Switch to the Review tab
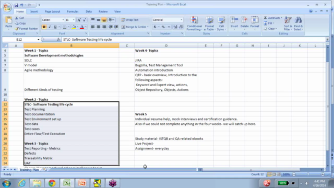334x188 pixels. 103,11
